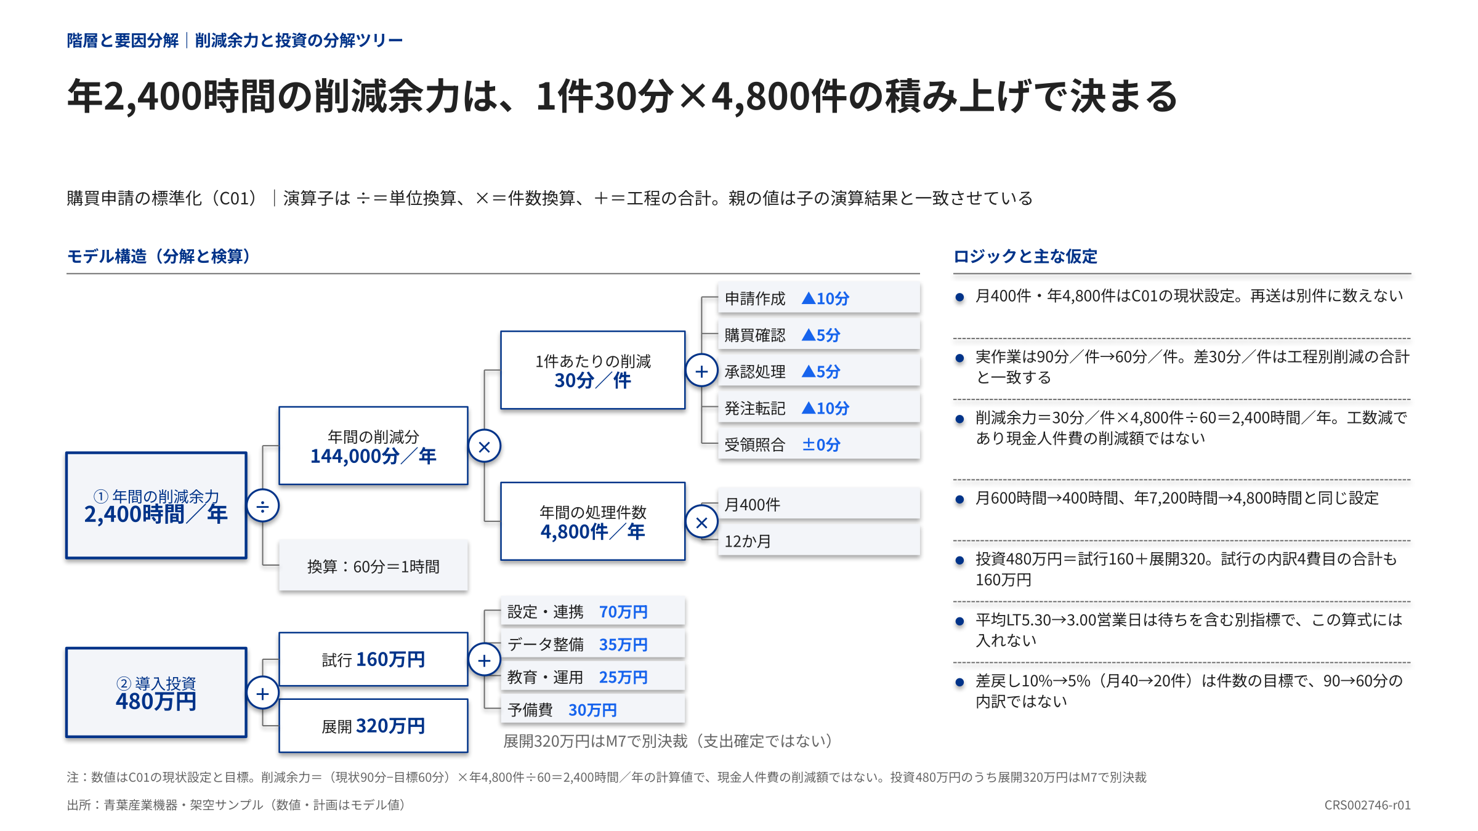Click the 月400件 row
This screenshot has height=831, width=1478.
[819, 504]
